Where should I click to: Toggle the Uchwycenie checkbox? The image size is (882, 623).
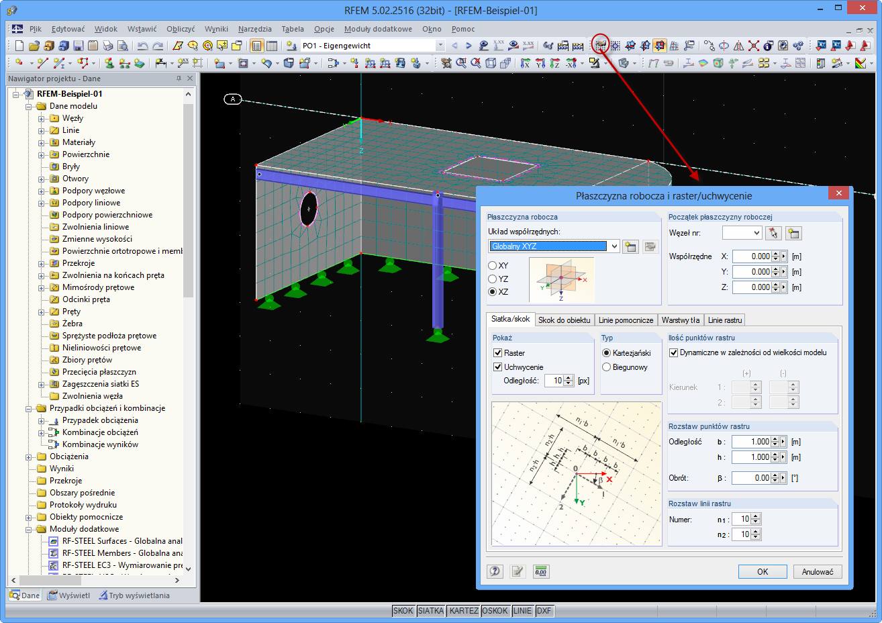(497, 367)
